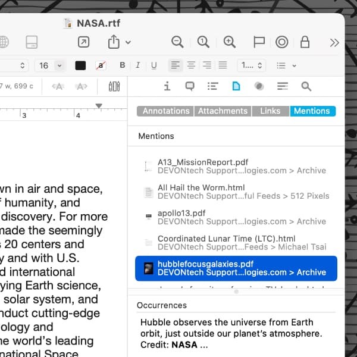This screenshot has width=357, height=357.
Task: Open the line spacing popup
Action: (x=251, y=65)
